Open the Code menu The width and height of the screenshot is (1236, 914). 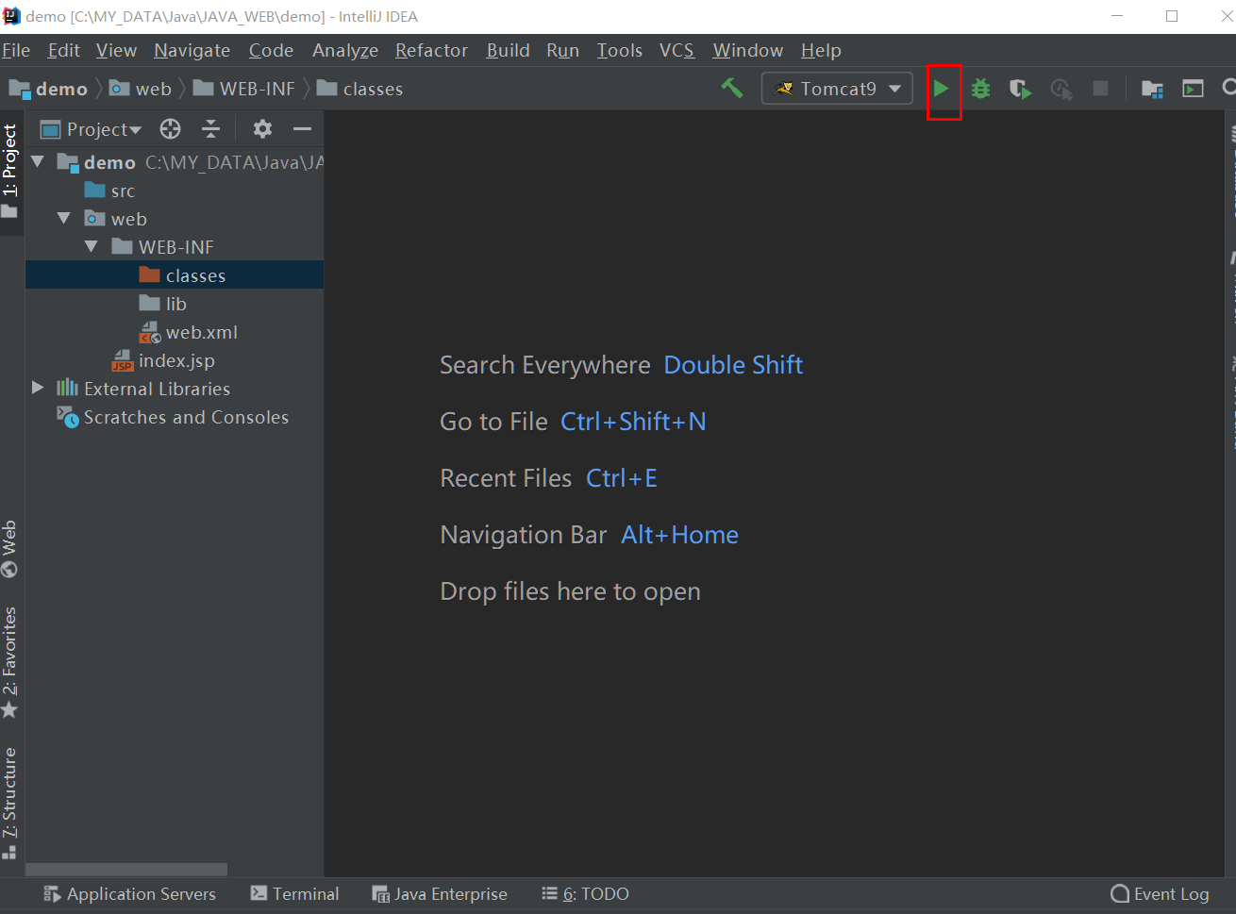click(x=271, y=50)
